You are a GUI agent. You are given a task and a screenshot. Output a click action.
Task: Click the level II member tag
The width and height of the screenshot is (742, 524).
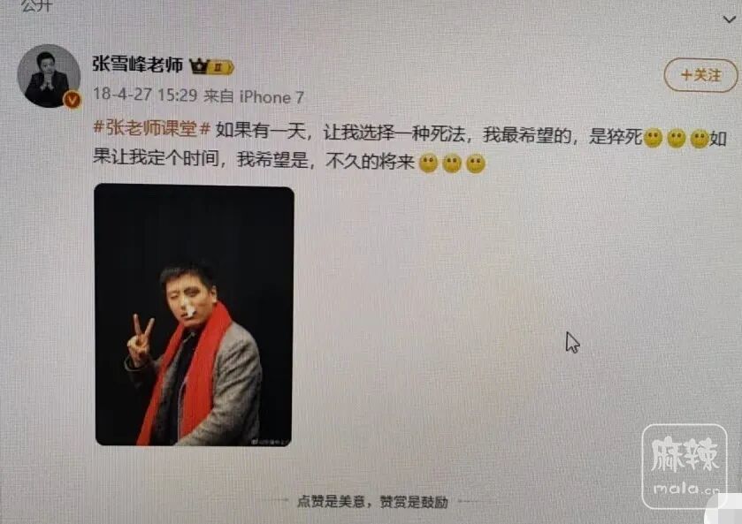click(220, 68)
